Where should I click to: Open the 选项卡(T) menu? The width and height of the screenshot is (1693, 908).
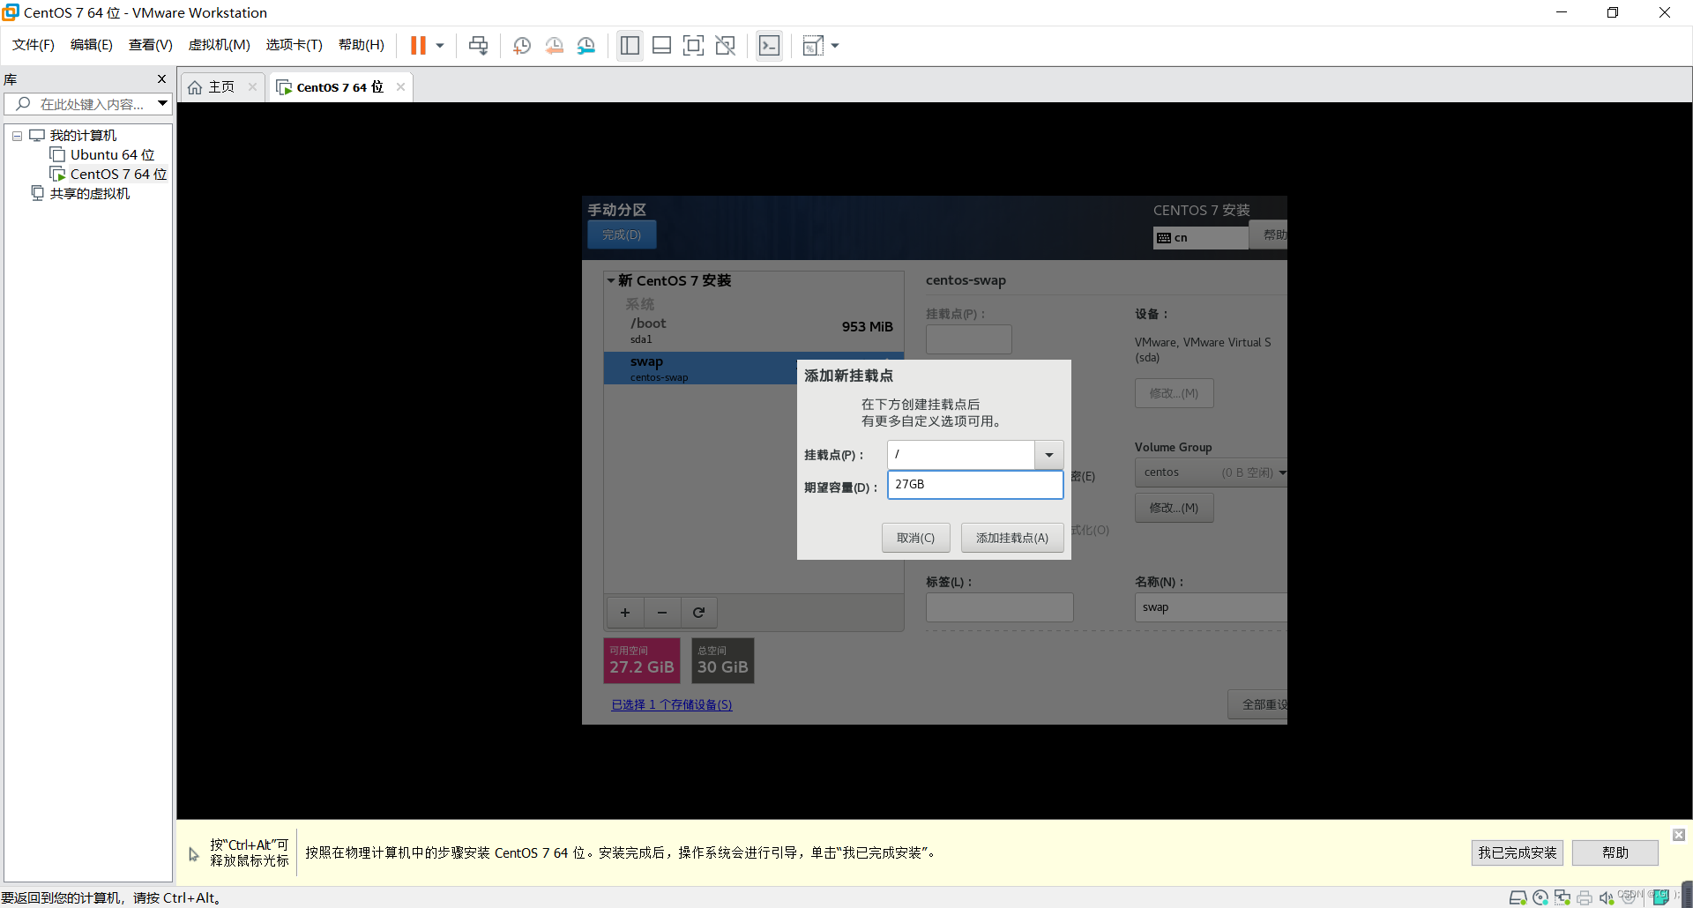click(295, 45)
